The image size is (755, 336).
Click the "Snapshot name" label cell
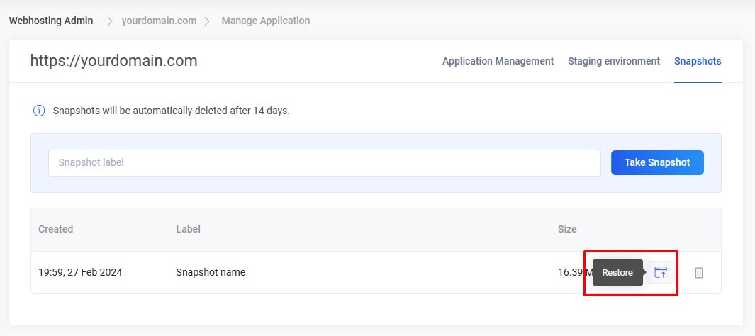[211, 272]
